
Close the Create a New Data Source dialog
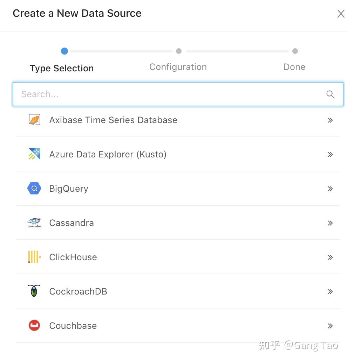pyautogui.click(x=341, y=14)
